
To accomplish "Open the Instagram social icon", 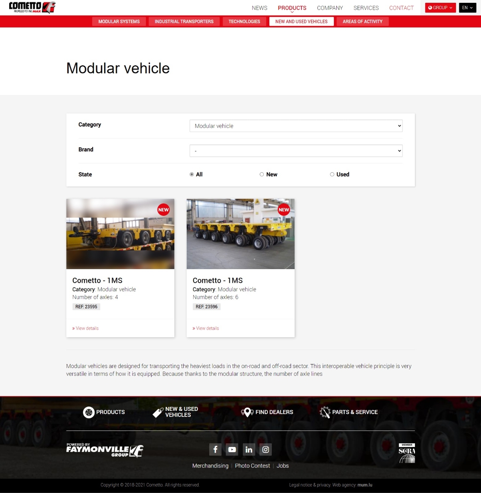I will (x=266, y=449).
